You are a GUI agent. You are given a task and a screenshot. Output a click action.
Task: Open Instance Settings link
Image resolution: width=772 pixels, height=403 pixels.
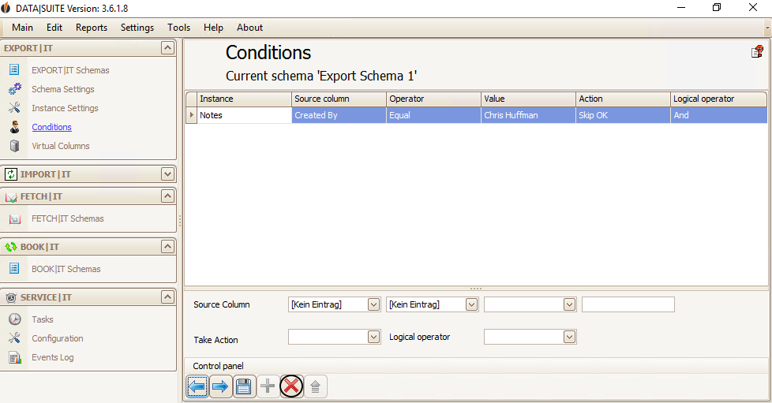65,108
